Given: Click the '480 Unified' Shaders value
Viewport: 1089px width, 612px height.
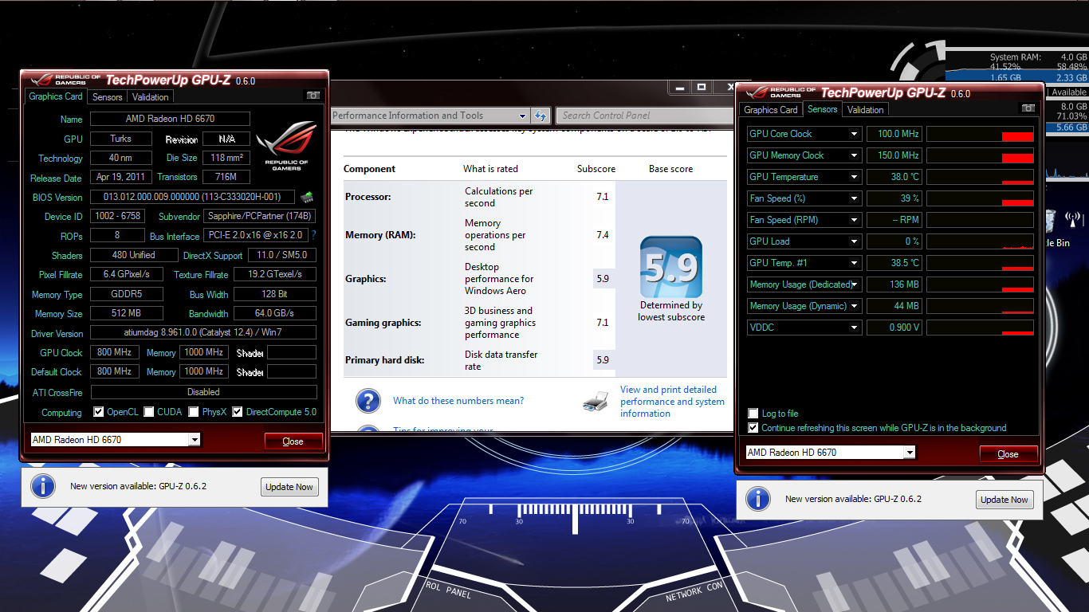Looking at the screenshot, I should (133, 255).
